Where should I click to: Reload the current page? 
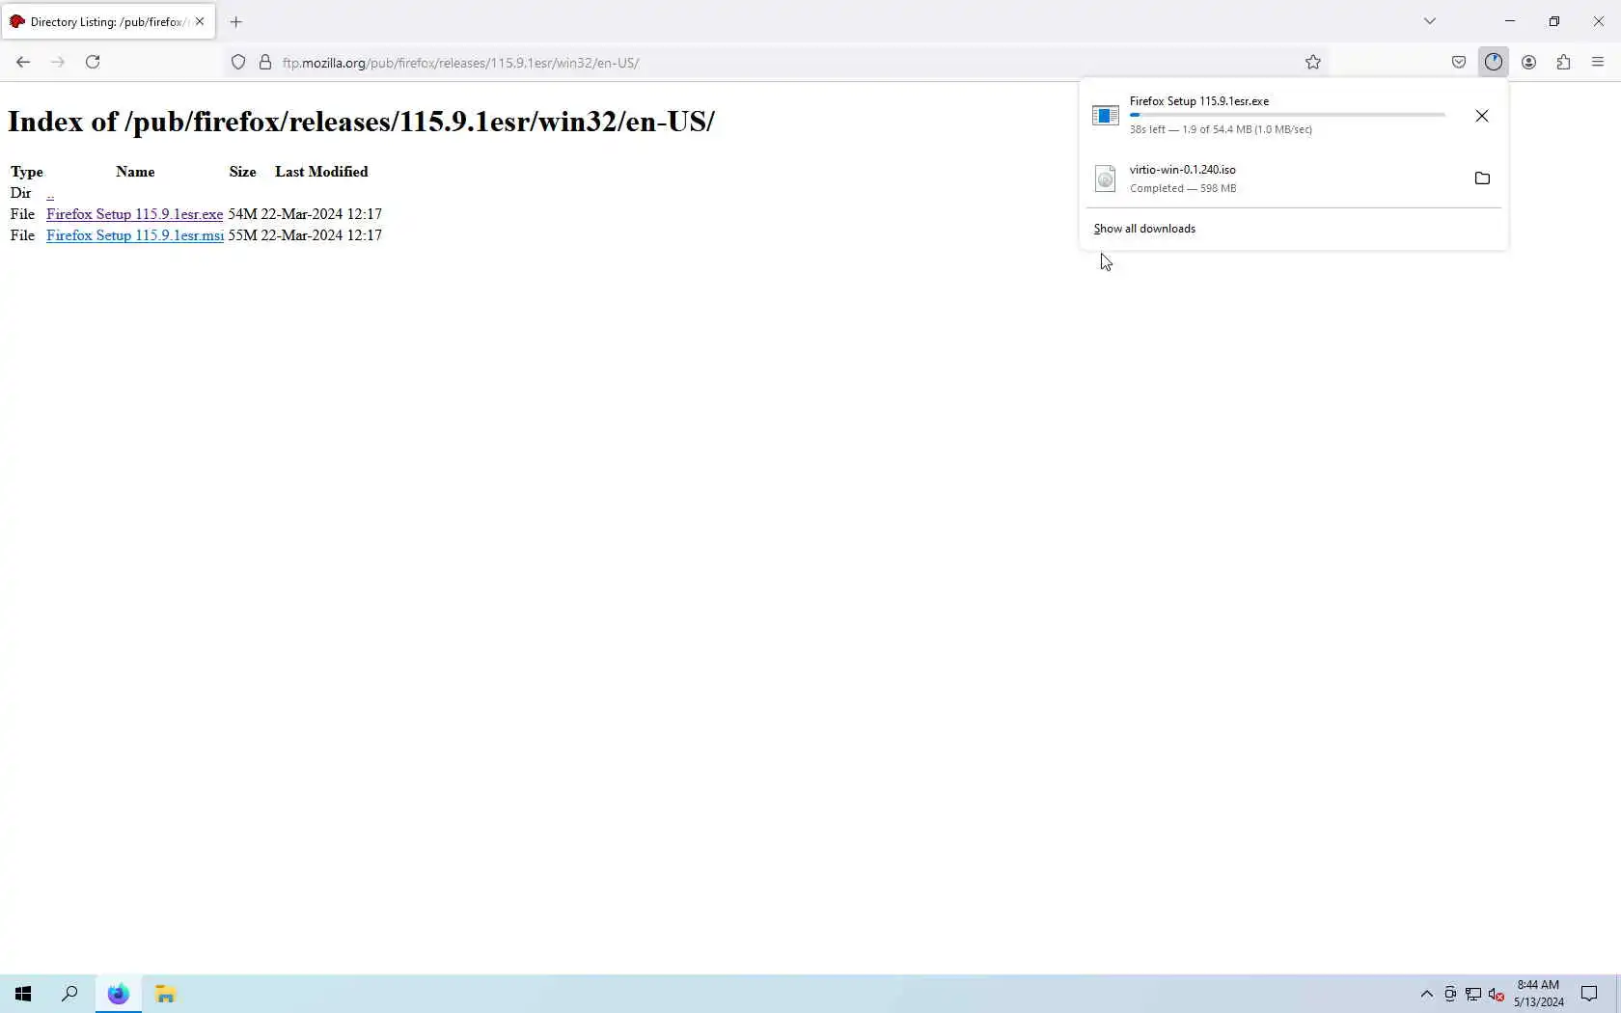(93, 62)
